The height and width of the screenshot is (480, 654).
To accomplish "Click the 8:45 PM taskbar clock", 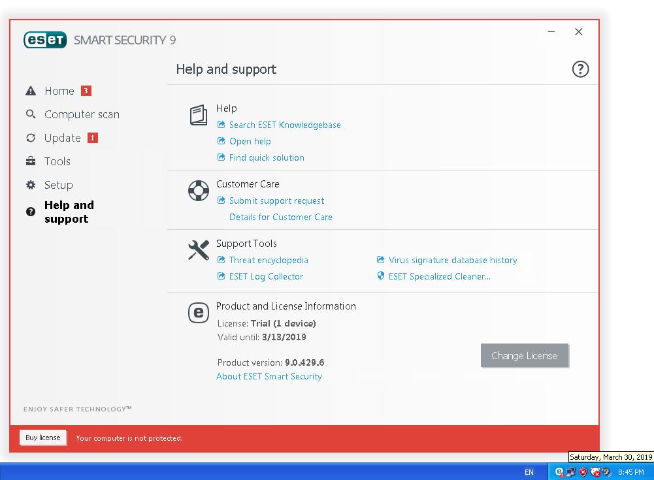I will tap(631, 473).
